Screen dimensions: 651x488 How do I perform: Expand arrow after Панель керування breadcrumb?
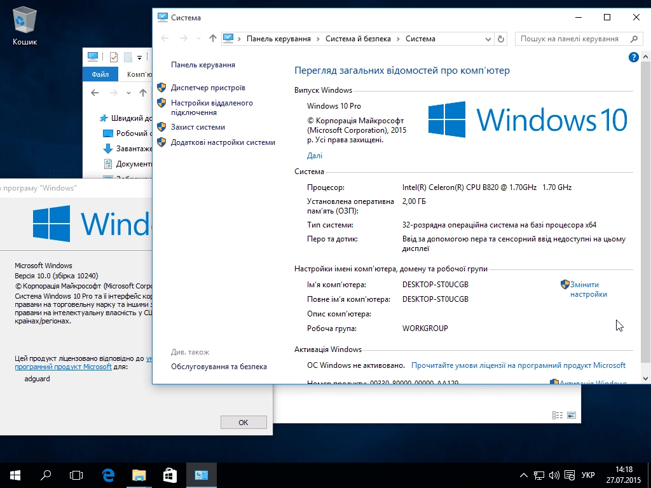click(318, 39)
